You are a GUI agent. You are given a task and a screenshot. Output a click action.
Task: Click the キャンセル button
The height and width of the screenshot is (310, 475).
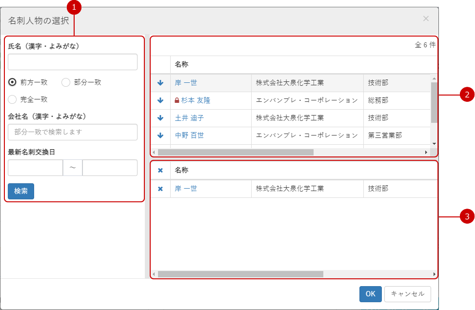pos(408,294)
